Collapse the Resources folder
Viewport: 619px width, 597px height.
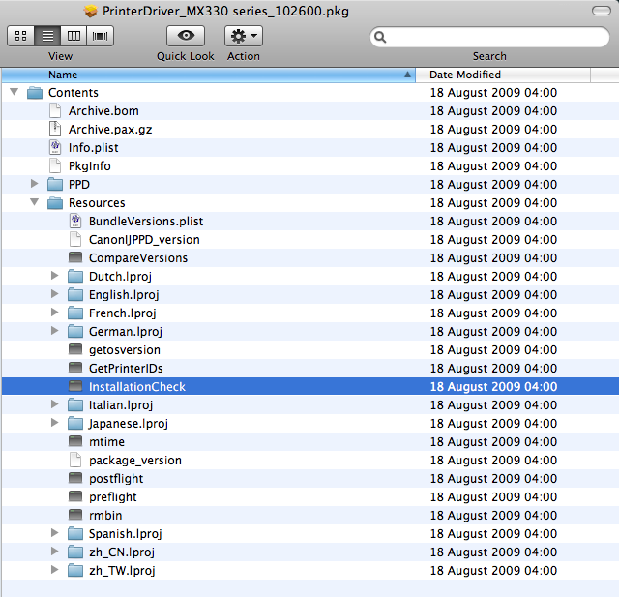[x=35, y=202]
